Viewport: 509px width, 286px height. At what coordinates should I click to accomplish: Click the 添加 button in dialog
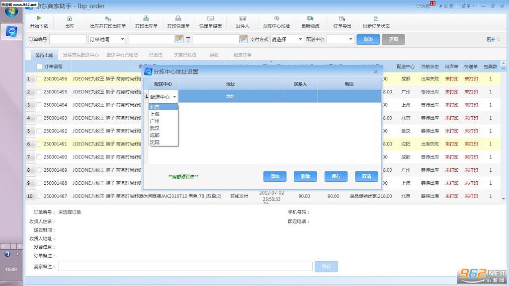274,176
